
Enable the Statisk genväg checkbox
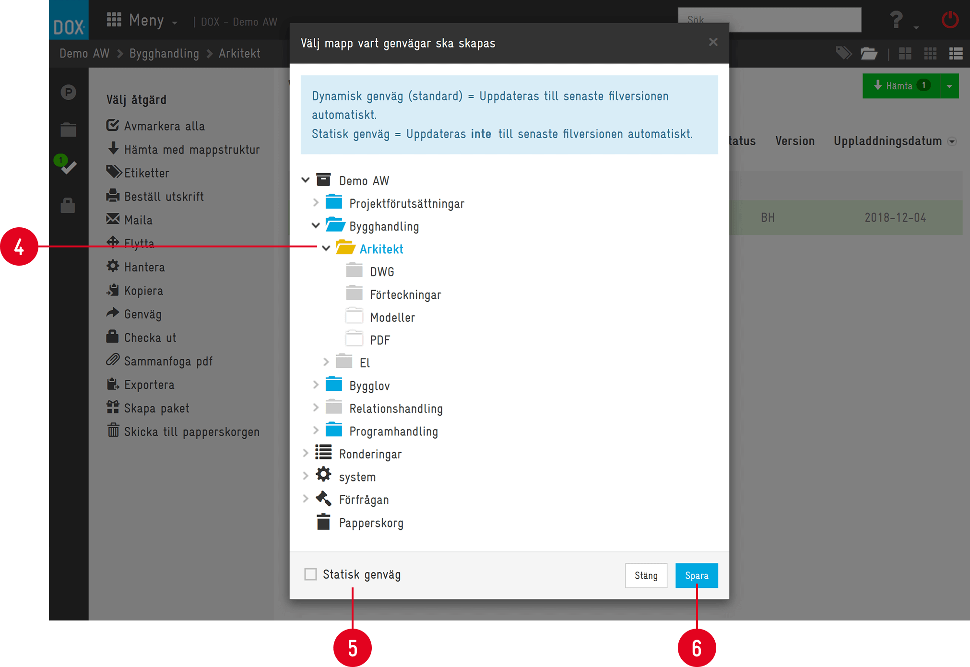point(311,574)
